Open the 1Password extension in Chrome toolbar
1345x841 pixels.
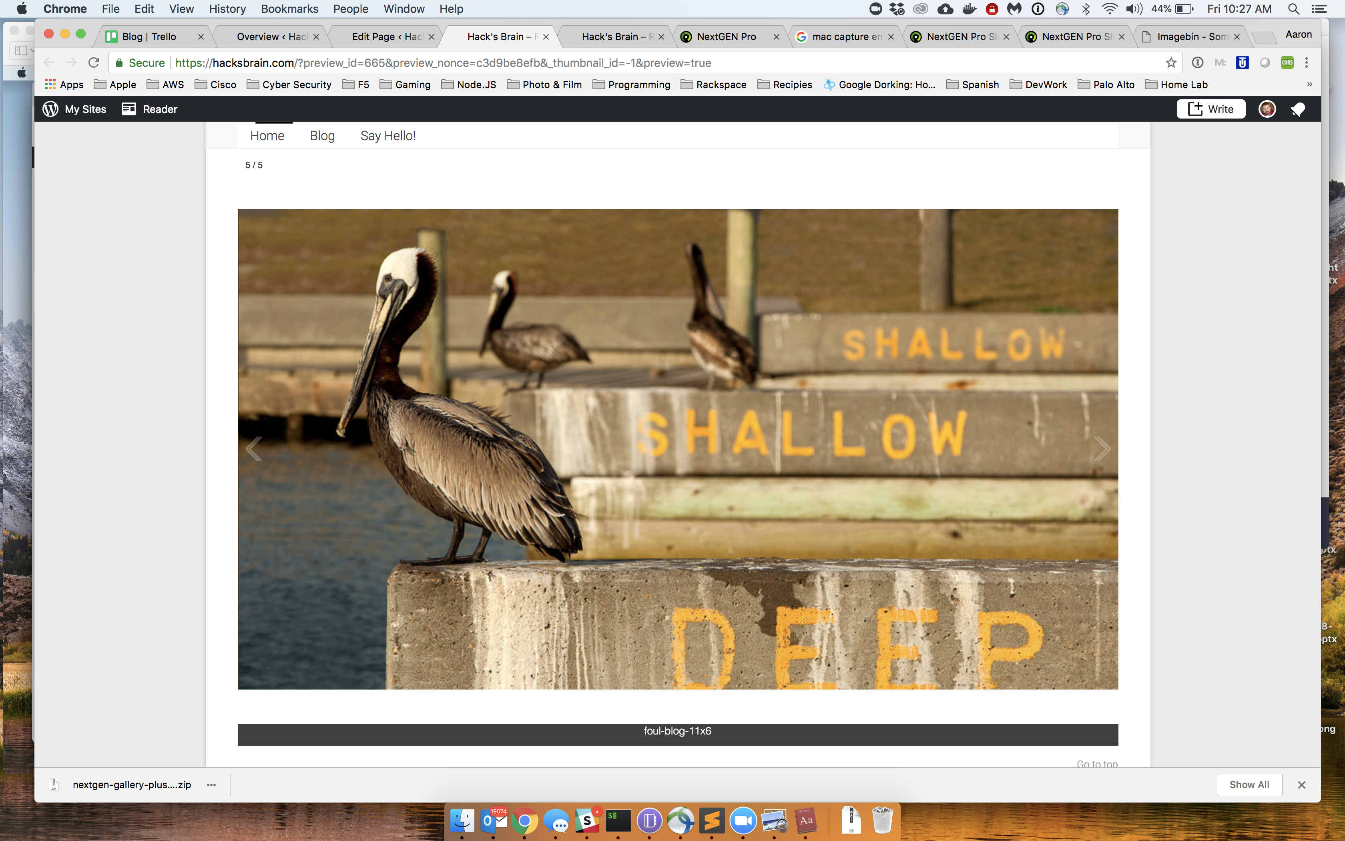click(x=1197, y=62)
